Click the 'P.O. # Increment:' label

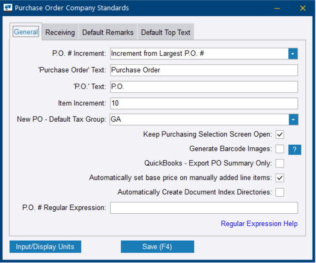79,54
